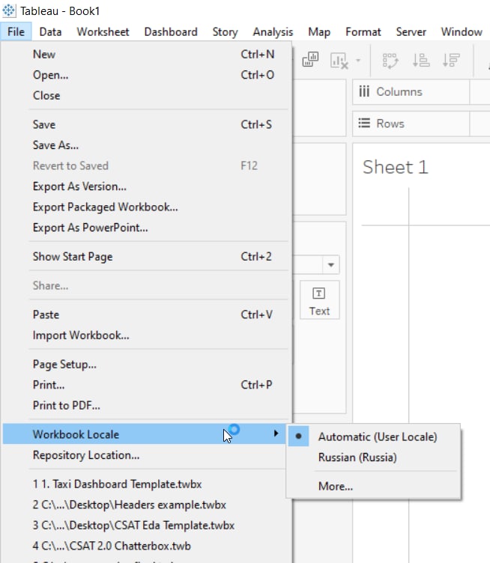Open the clear sheet dropdown arrow

click(358, 61)
